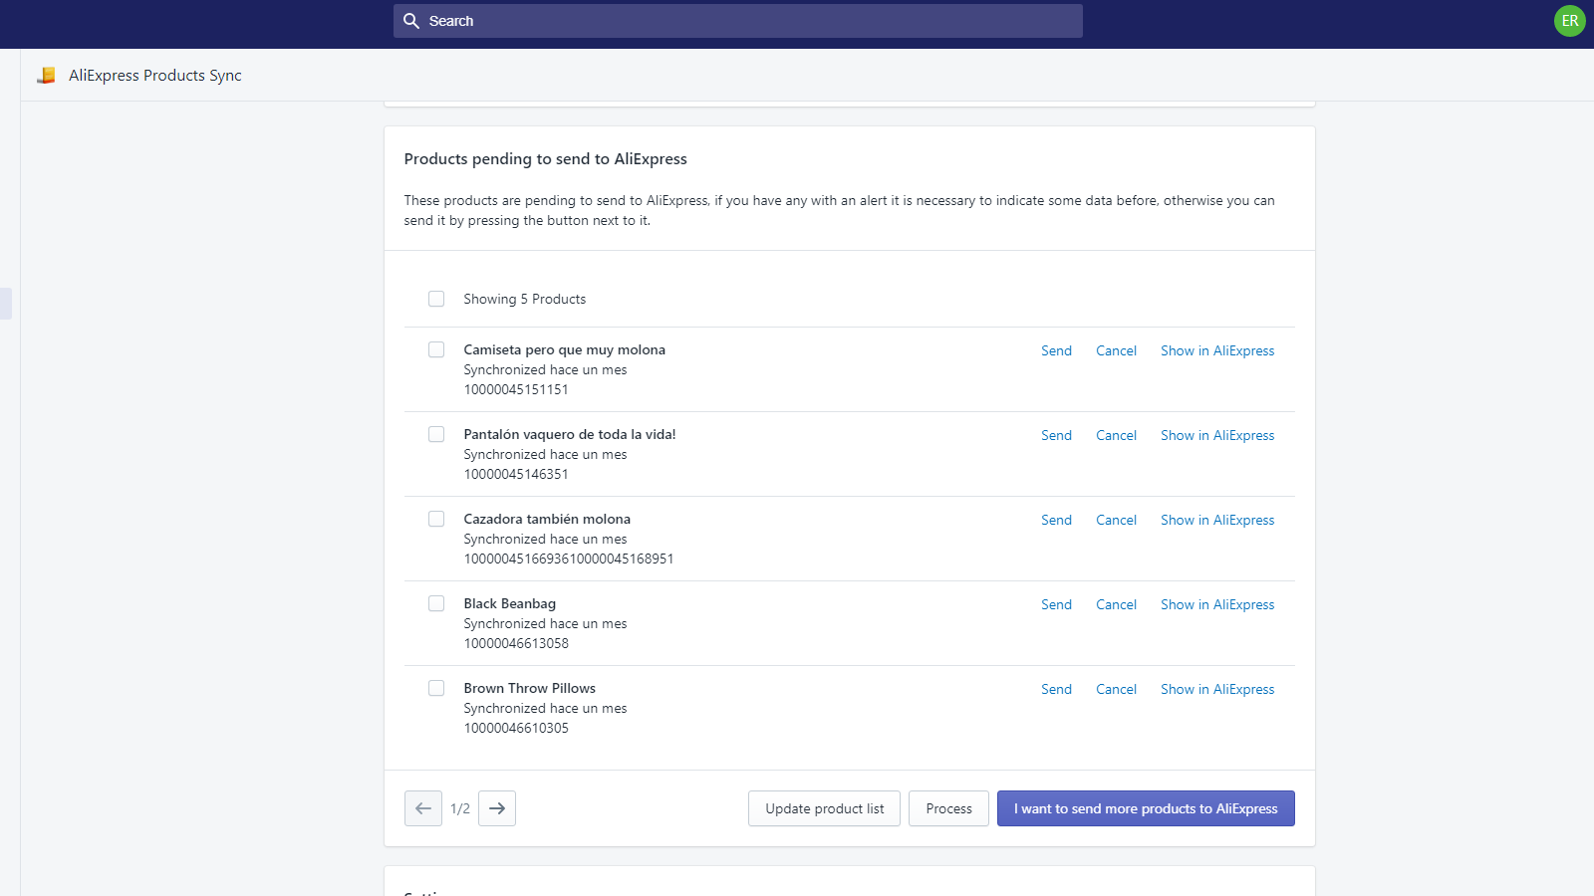Check the Brown Throw Pillows checkbox

[436, 688]
